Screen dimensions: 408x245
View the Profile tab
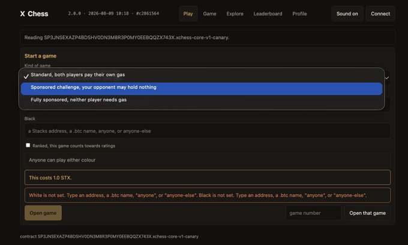coord(299,14)
